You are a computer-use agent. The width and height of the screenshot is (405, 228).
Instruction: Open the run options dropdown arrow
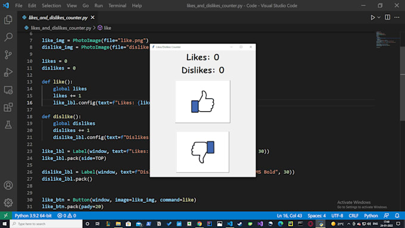click(379, 17)
